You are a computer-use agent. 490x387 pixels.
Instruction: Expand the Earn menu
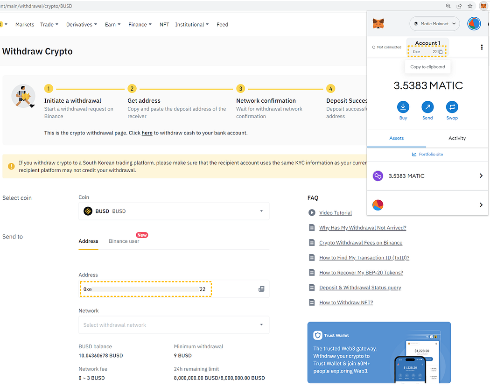click(x=113, y=24)
